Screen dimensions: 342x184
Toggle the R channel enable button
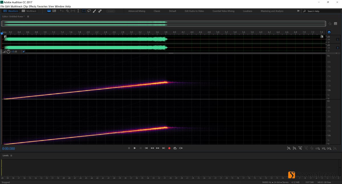(337, 47)
